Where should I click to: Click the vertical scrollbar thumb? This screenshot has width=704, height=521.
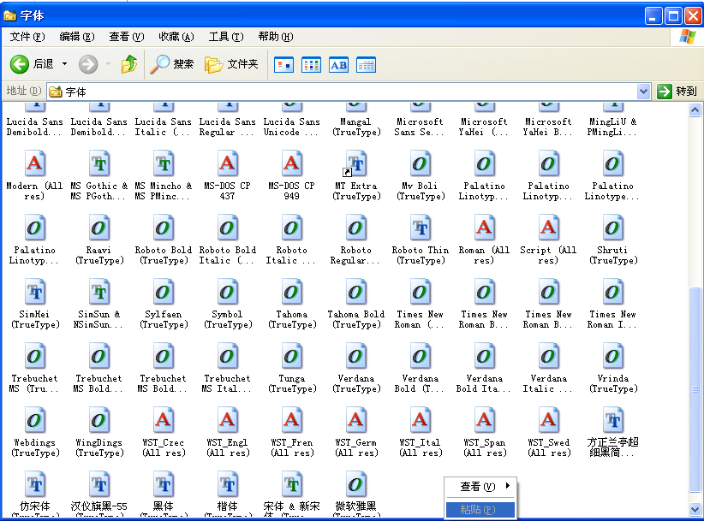[695, 389]
